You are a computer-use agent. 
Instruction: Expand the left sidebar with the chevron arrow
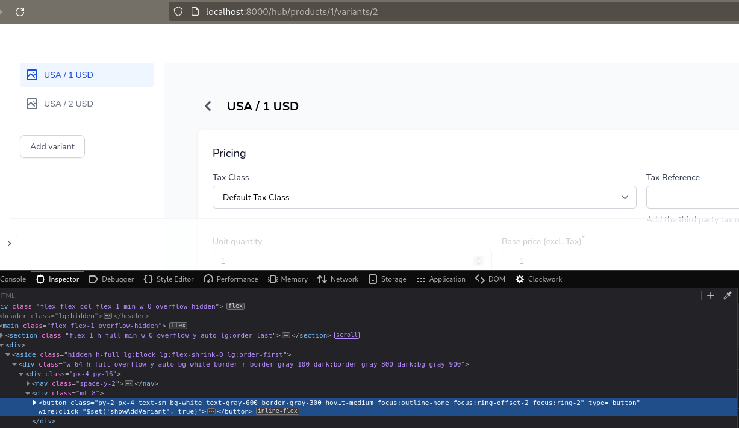coord(9,244)
